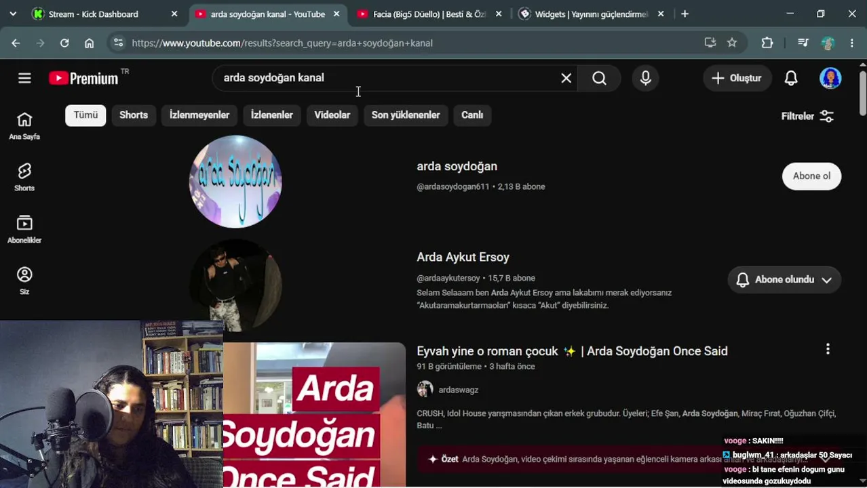The image size is (867, 488).
Task: Open Shorts in the left sidebar
Action: (24, 178)
